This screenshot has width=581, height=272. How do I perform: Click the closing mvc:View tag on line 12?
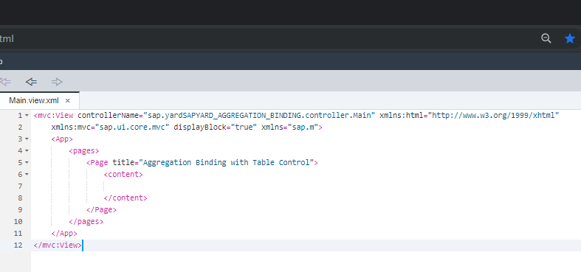coord(58,245)
